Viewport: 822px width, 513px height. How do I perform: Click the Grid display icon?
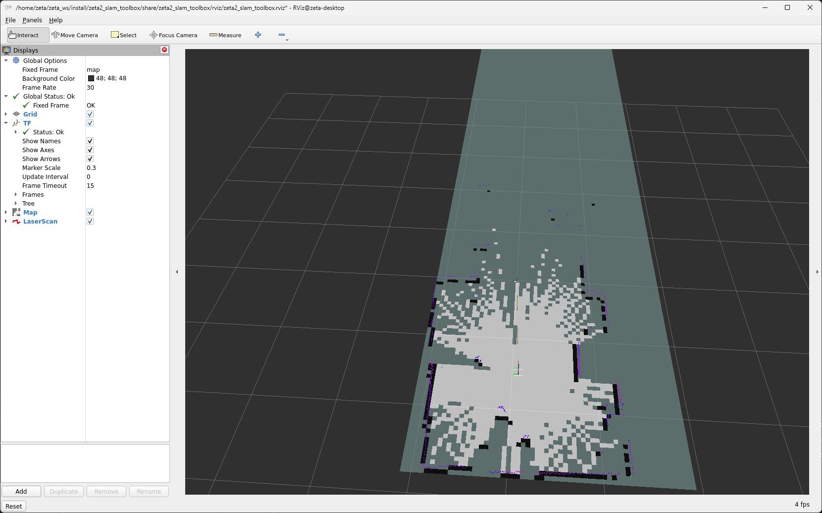pyautogui.click(x=16, y=114)
